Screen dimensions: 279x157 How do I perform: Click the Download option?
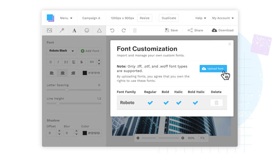click(x=223, y=30)
